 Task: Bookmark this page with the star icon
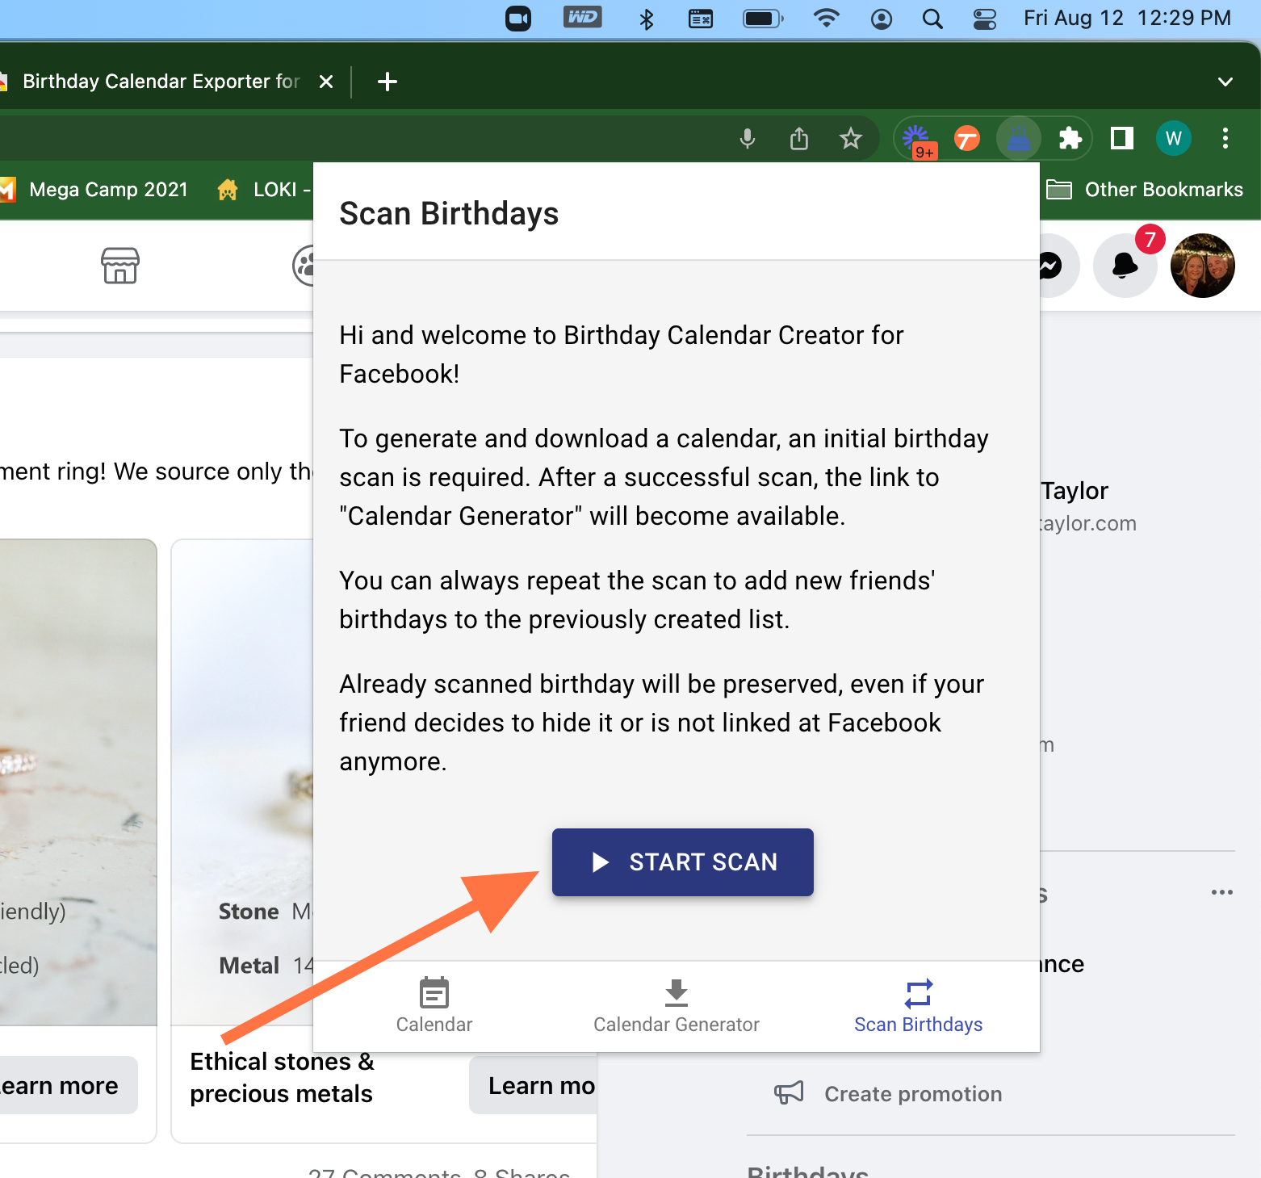click(850, 139)
